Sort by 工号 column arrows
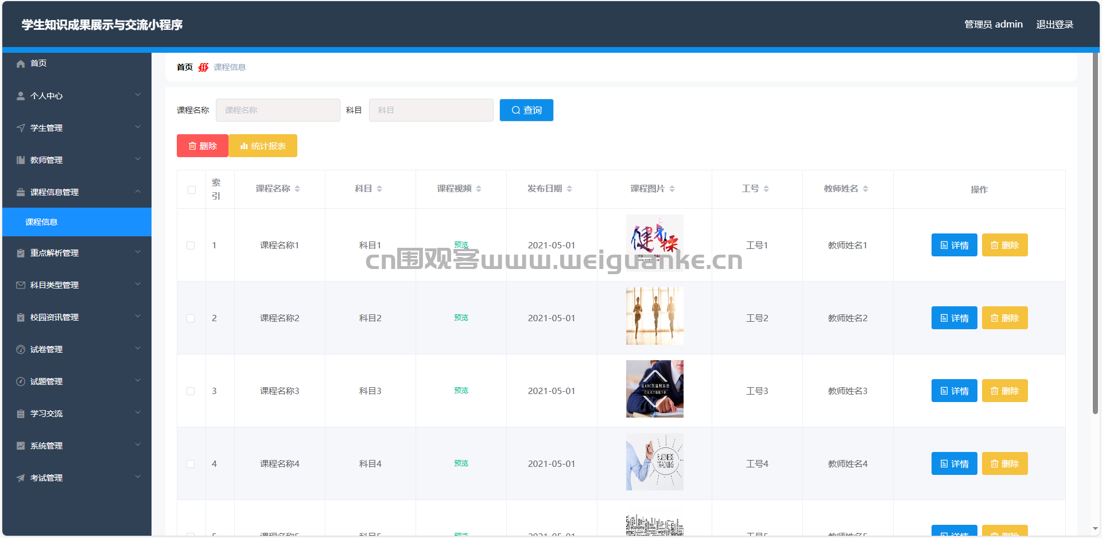This screenshot has height=538, width=1102. coord(766,189)
